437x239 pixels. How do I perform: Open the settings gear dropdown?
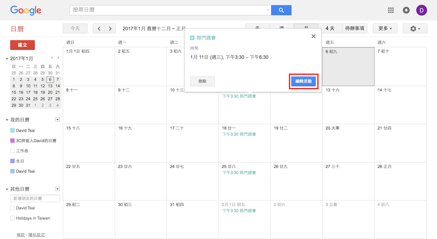coord(412,29)
